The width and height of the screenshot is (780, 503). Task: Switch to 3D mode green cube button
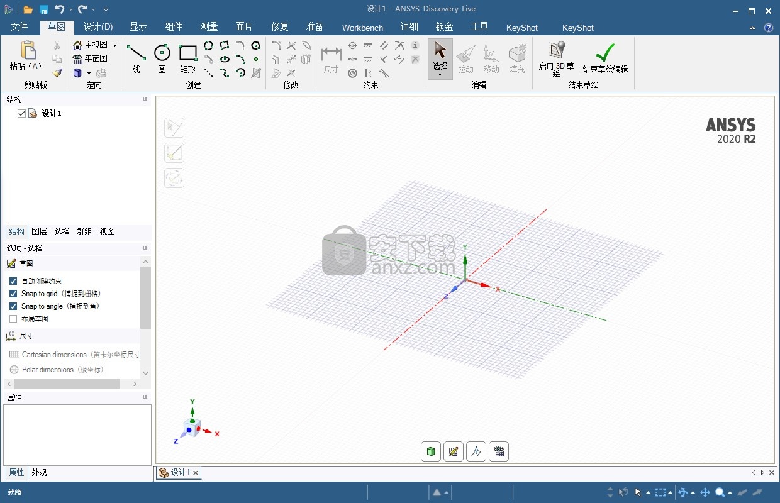[x=431, y=451]
